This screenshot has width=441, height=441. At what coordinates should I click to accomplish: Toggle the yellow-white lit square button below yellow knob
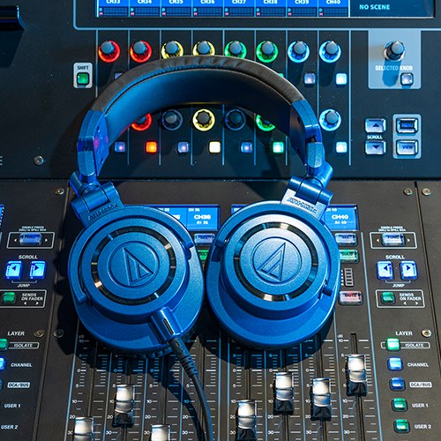click(214, 147)
